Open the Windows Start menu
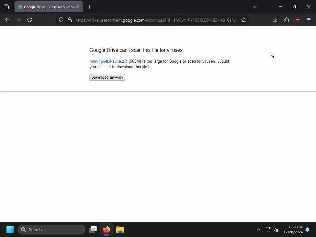316x237 pixels. point(10,230)
